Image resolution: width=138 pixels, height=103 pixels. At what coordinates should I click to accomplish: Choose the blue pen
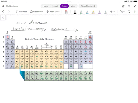tap(87, 12)
